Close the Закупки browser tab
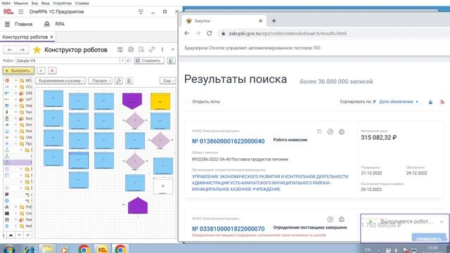This screenshot has width=450, height=253. (x=261, y=21)
